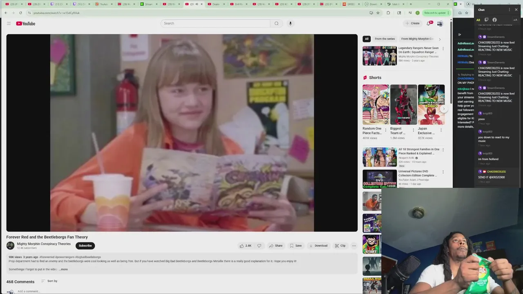This screenshot has height=294, width=523.
Task: Click the browser address bar URL
Action: point(56,13)
